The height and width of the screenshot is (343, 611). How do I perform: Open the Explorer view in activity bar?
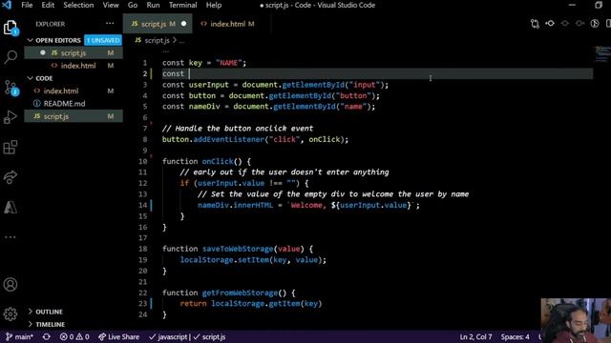(x=11, y=28)
